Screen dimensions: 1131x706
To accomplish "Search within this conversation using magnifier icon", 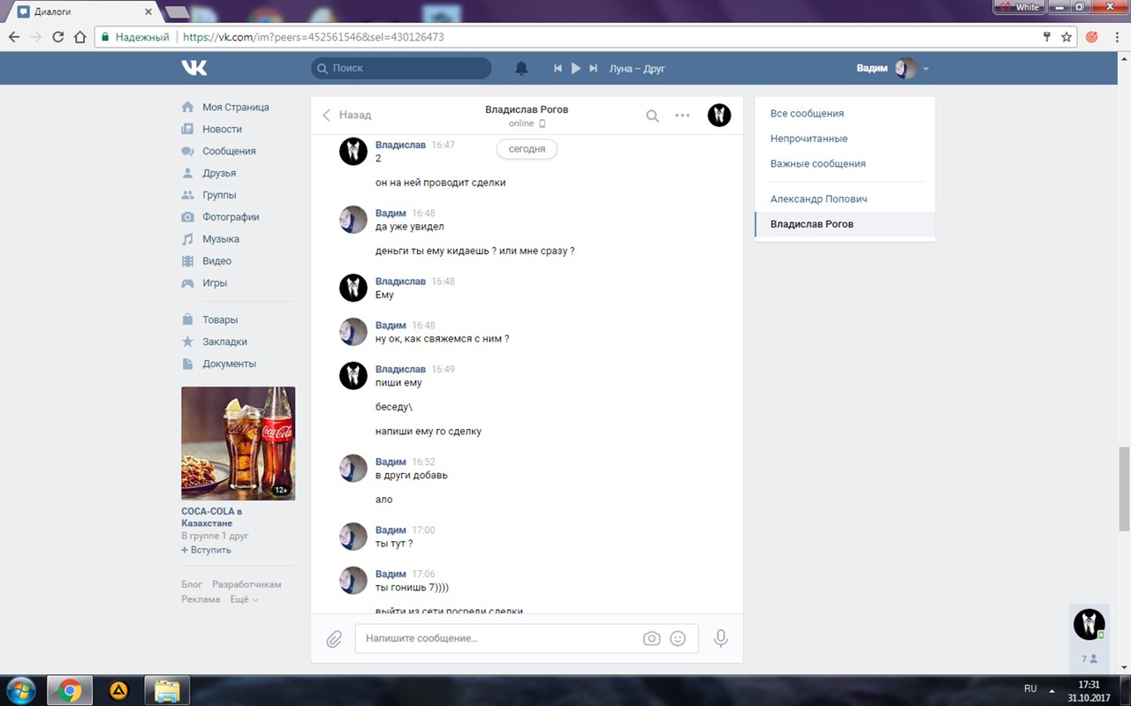I will coord(652,116).
